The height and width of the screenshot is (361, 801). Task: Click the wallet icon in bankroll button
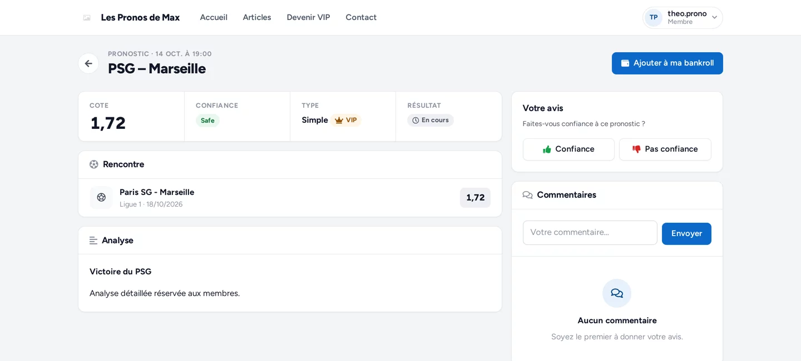[625, 63]
